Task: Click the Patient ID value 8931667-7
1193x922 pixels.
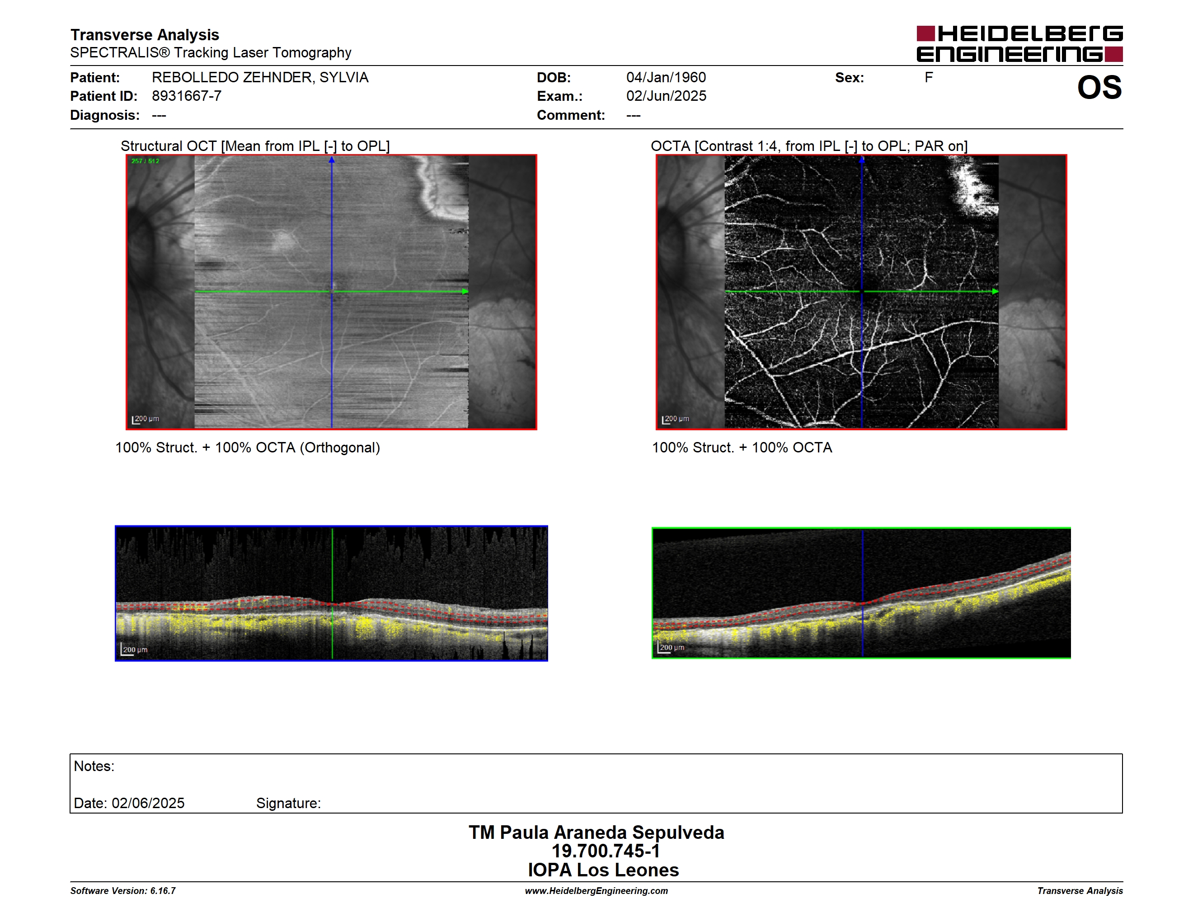Action: 187,96
